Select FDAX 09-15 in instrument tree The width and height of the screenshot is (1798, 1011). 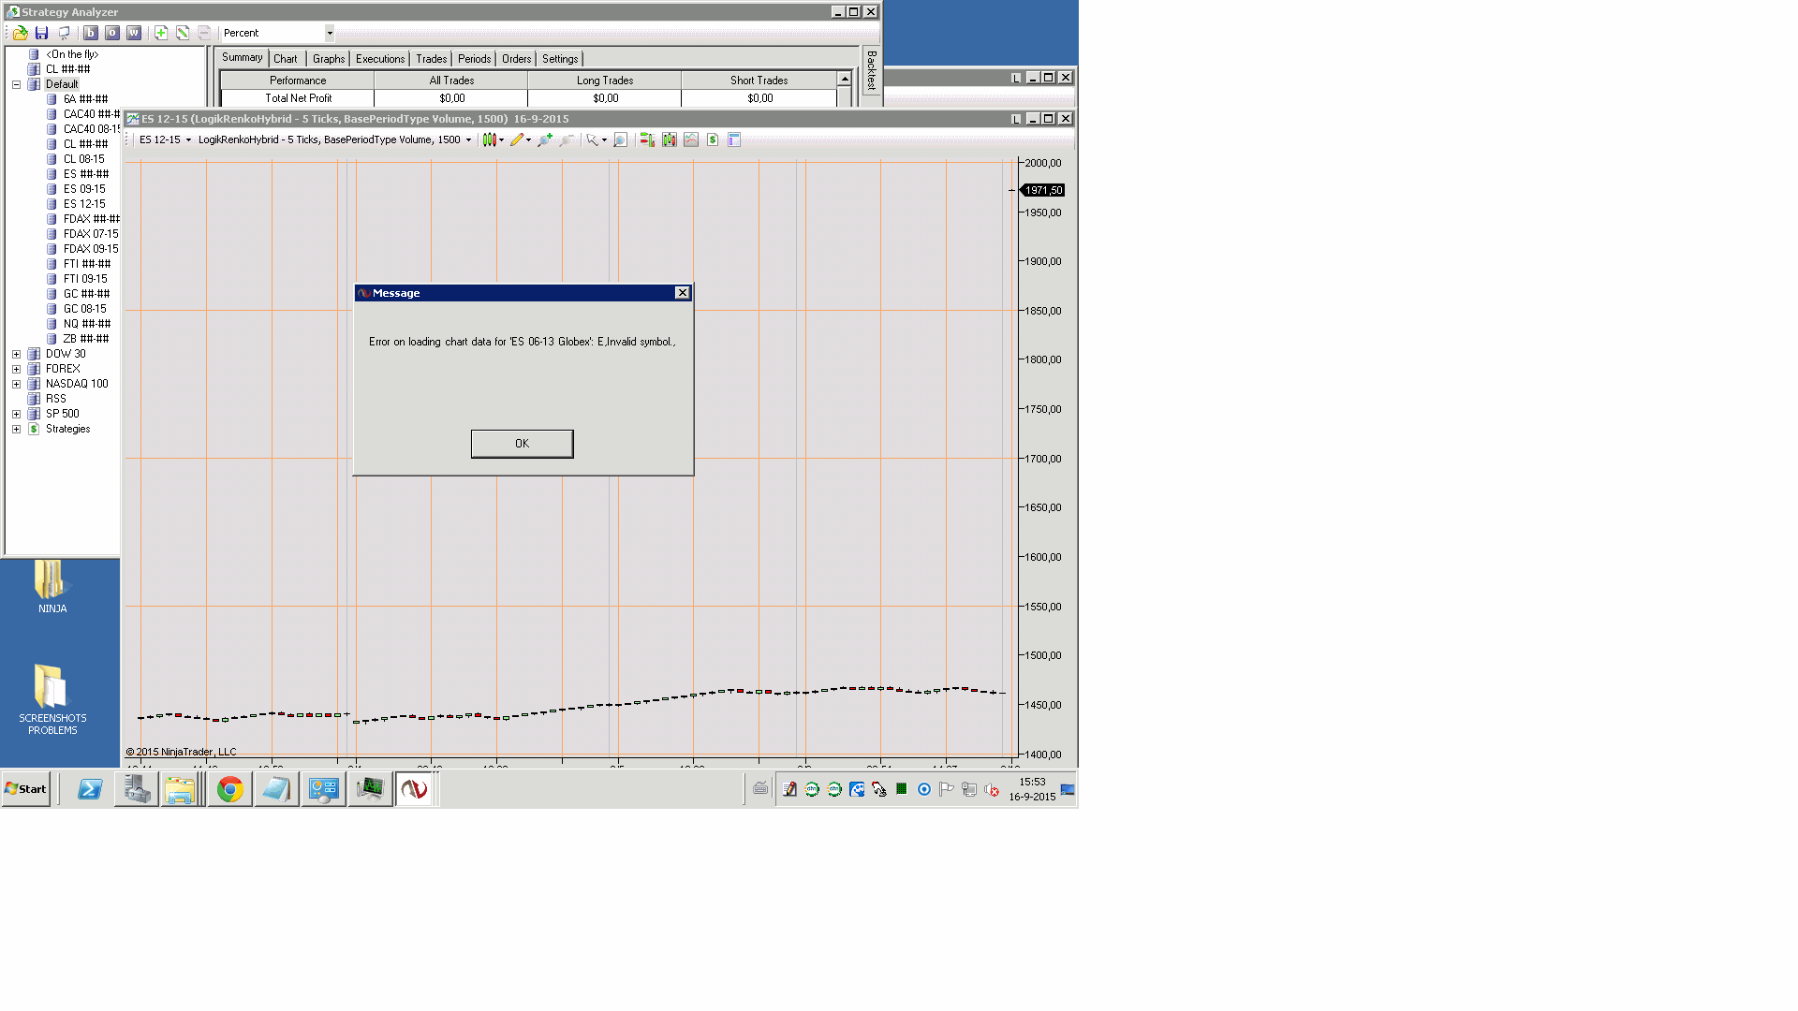click(x=91, y=249)
